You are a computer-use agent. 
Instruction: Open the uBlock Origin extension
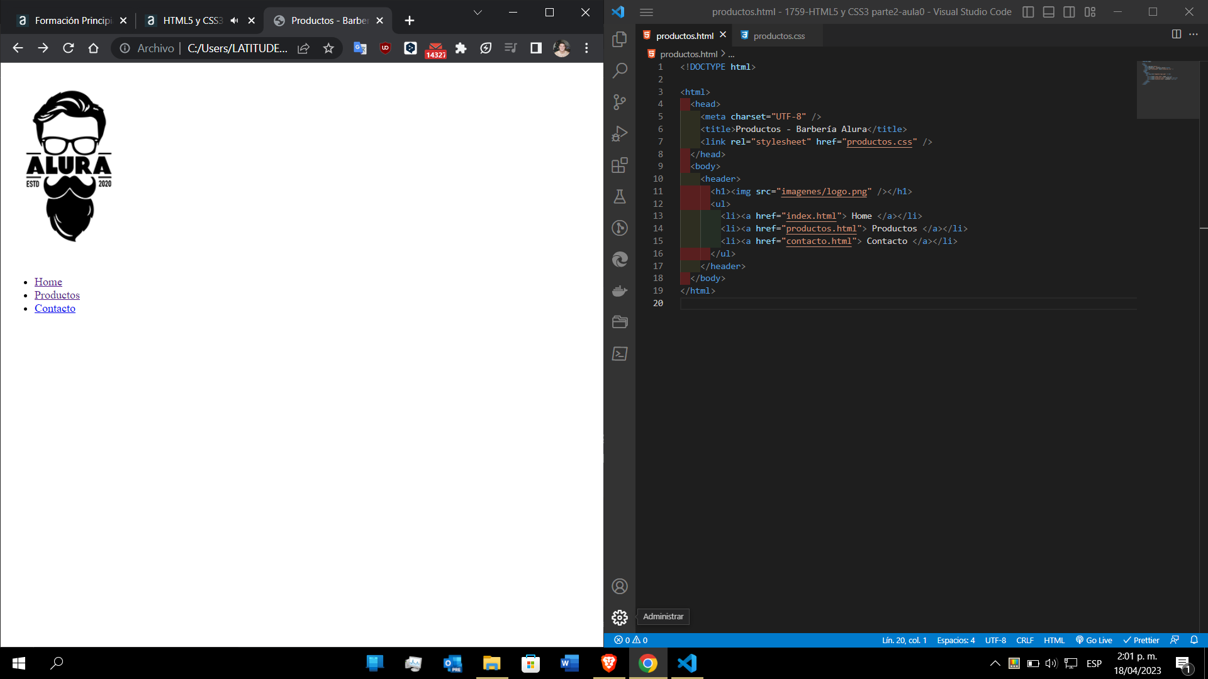[x=385, y=48]
